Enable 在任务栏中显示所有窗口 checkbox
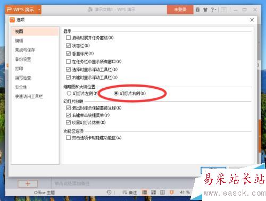Image resolution: width=266 pixels, height=201 pixels. point(68,62)
